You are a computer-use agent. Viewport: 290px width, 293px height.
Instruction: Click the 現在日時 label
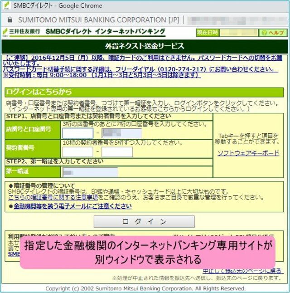point(208,33)
